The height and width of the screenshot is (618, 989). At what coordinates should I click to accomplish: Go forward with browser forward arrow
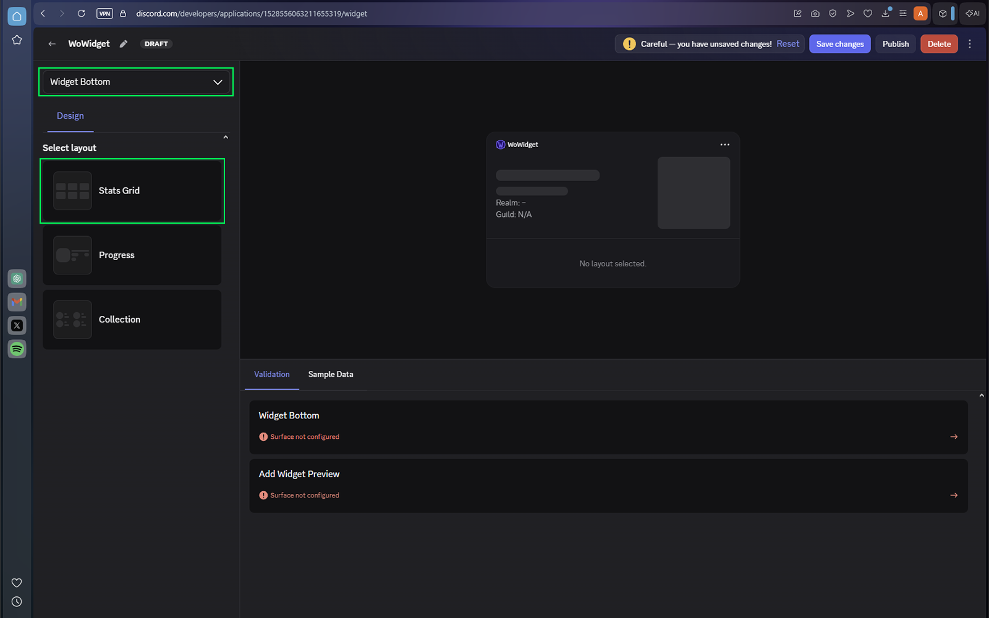(x=62, y=14)
